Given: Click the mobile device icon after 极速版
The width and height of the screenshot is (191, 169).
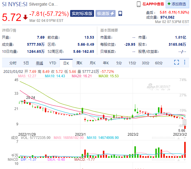Looking at the screenshot, I should point(120,13).
